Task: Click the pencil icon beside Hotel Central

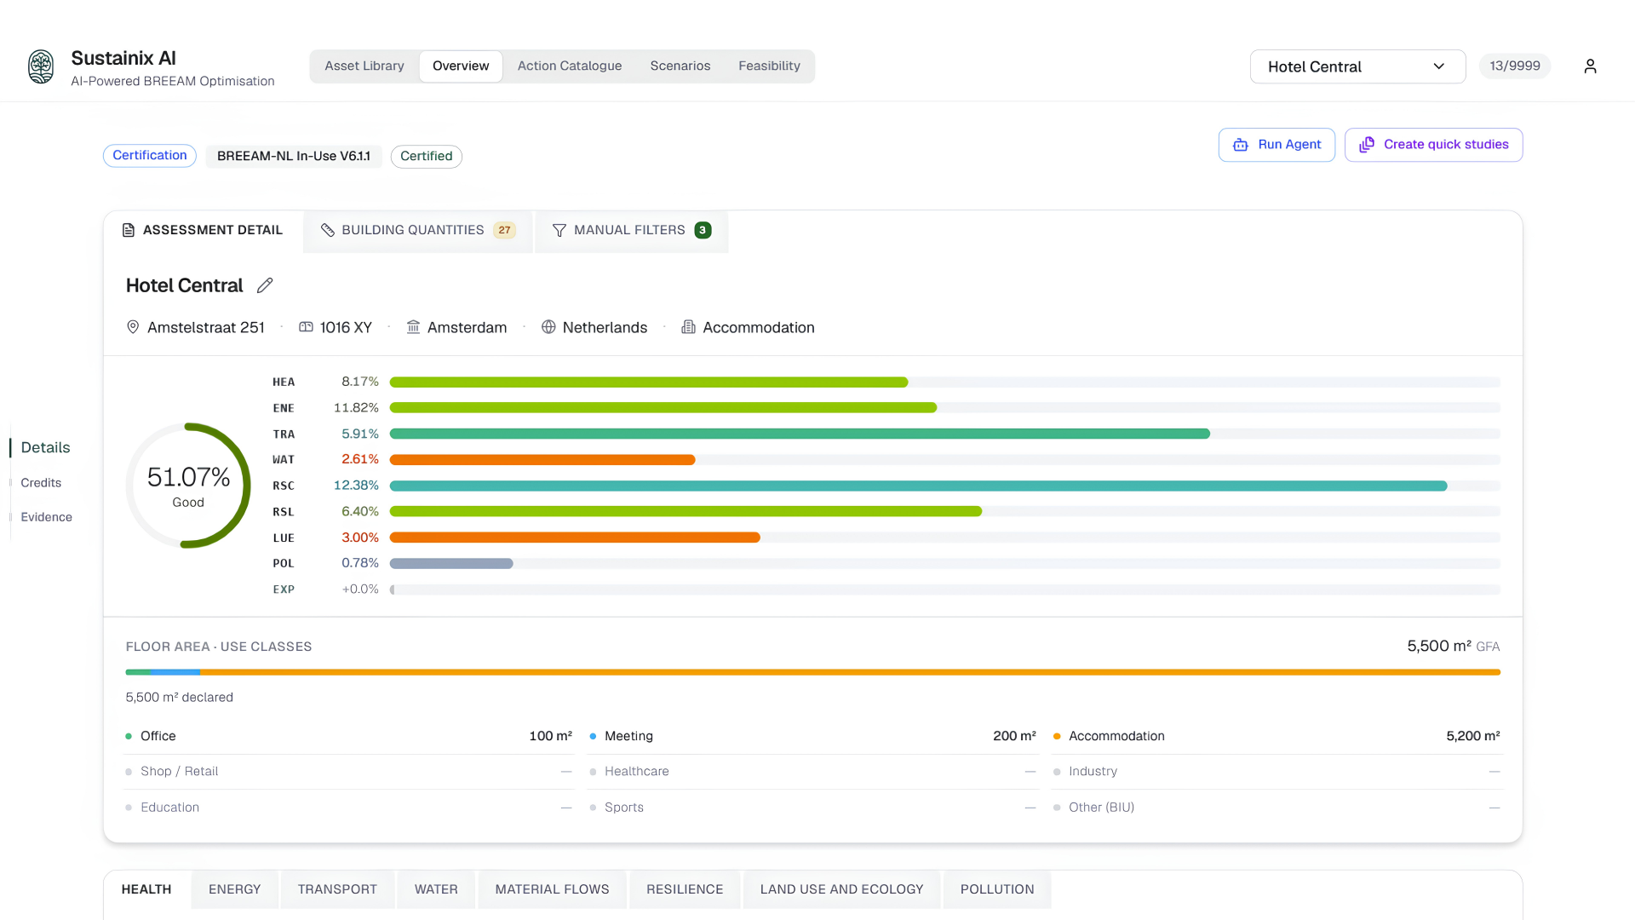Action: (x=265, y=285)
